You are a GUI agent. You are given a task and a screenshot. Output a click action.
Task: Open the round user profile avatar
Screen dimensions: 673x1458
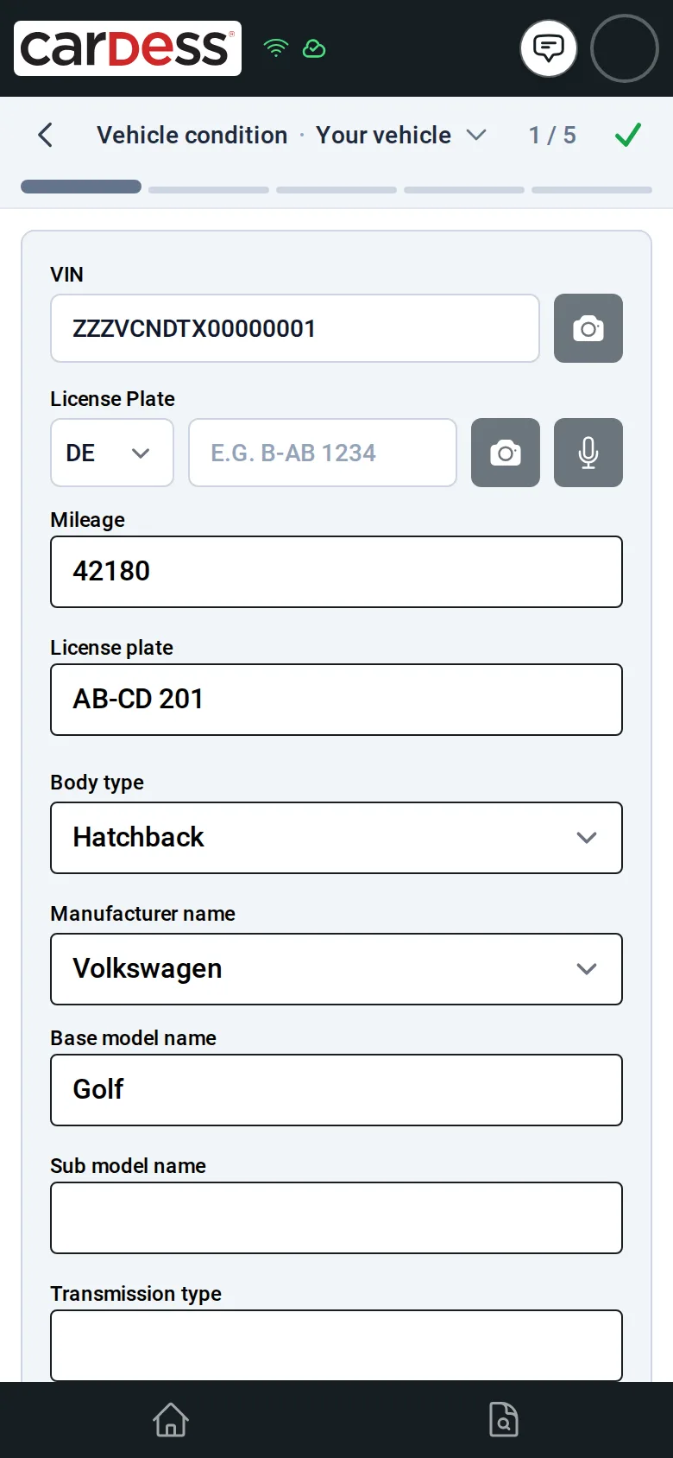(x=625, y=48)
